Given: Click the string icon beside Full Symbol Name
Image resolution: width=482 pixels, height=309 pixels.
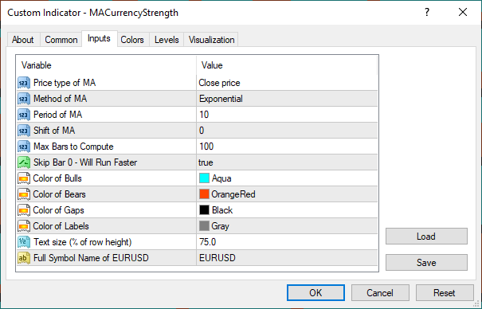Looking at the screenshot, I should 24,258.
